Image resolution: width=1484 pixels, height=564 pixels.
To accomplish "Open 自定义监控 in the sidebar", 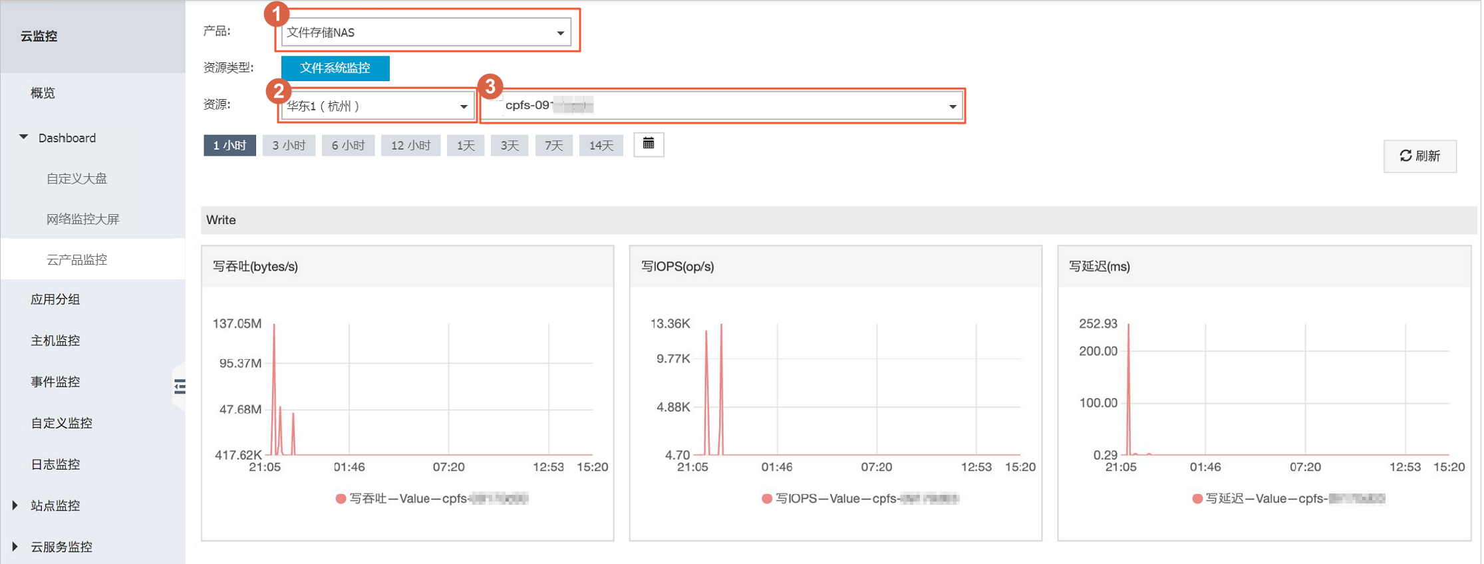I will [x=61, y=423].
